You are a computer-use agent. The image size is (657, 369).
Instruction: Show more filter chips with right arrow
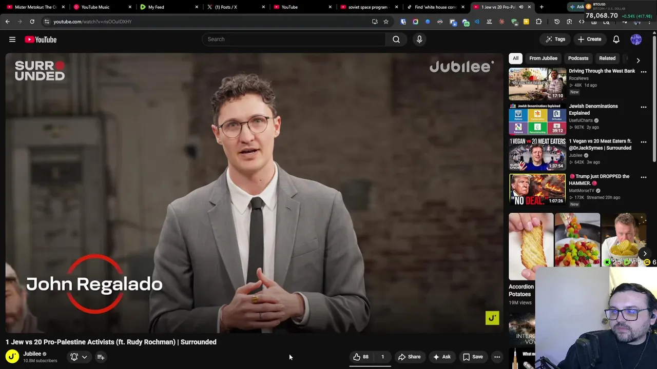click(x=638, y=60)
